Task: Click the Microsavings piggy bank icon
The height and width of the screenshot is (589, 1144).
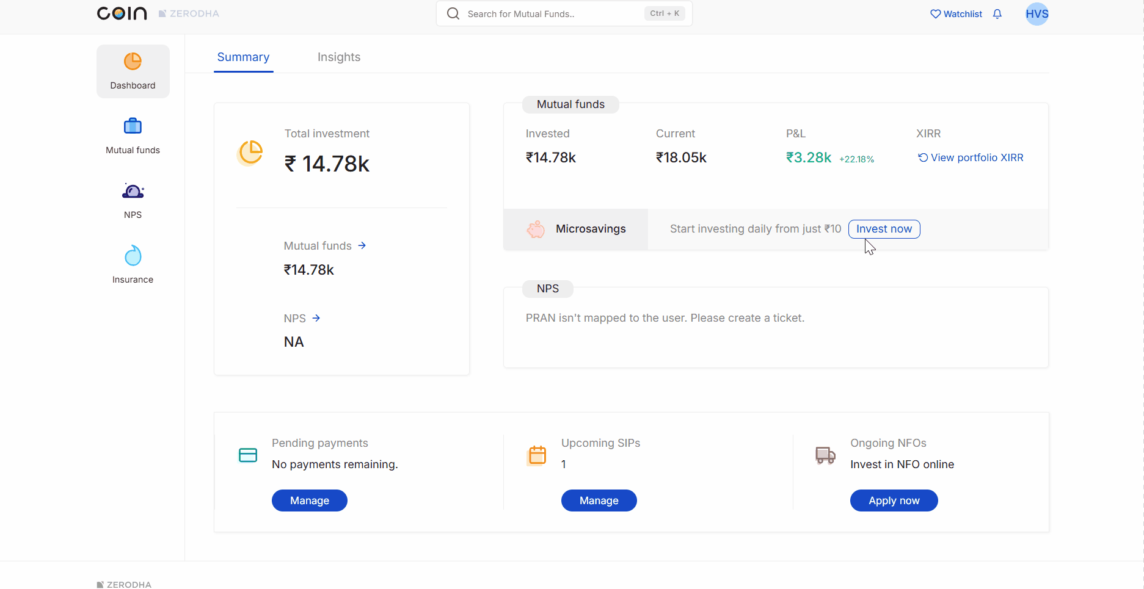Action: click(x=536, y=229)
